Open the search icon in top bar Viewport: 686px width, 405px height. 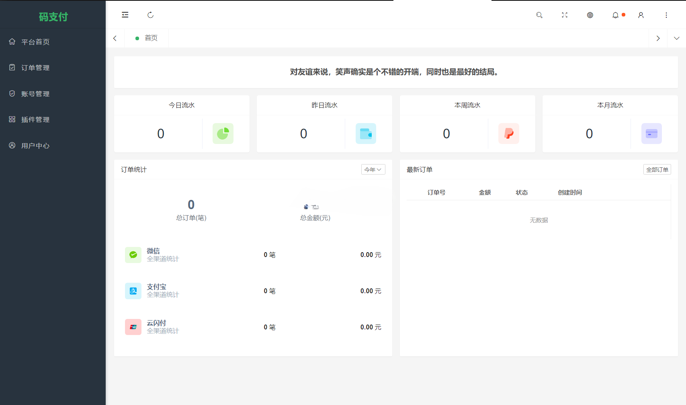tap(539, 15)
